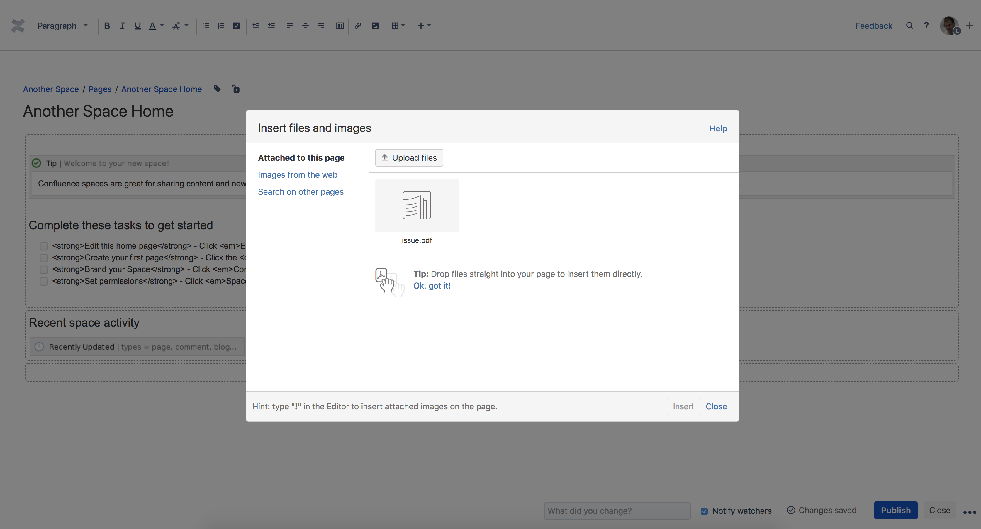This screenshot has width=981, height=529.
Task: Click the Upload files button
Action: (x=409, y=157)
